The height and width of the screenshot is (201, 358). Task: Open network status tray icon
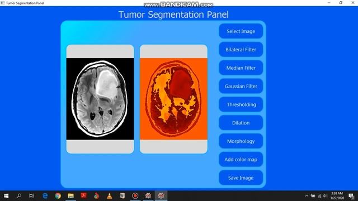pos(319,196)
